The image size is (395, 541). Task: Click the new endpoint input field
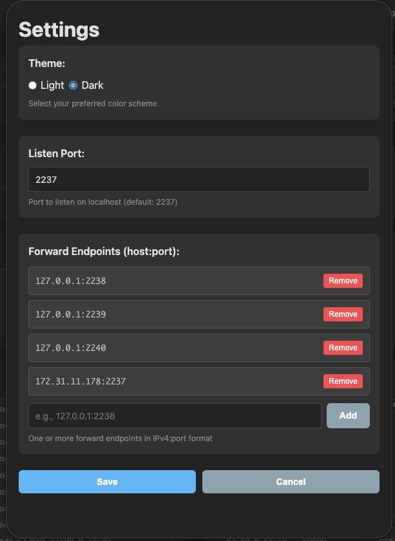174,415
